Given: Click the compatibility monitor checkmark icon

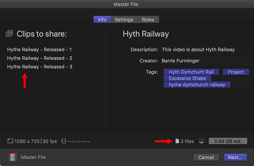Looking at the screenshot, I should (201, 141).
